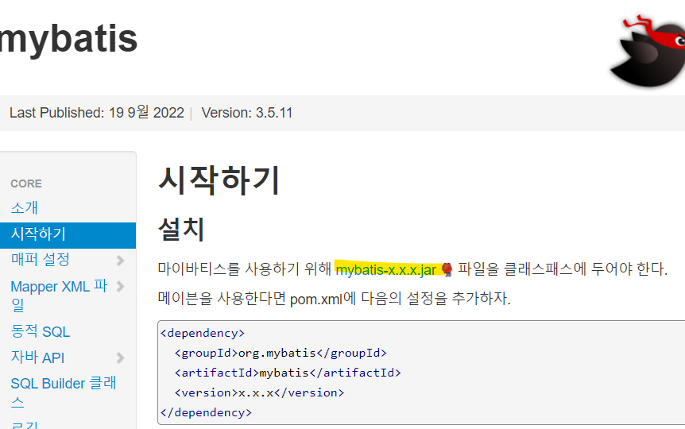Click the 시작하기 page heading
The width and height of the screenshot is (685, 429).
[219, 180]
